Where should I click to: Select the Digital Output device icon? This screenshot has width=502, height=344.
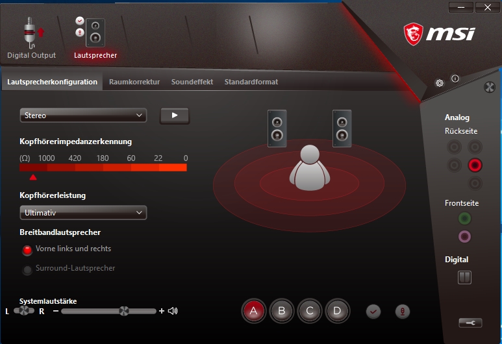click(x=33, y=34)
